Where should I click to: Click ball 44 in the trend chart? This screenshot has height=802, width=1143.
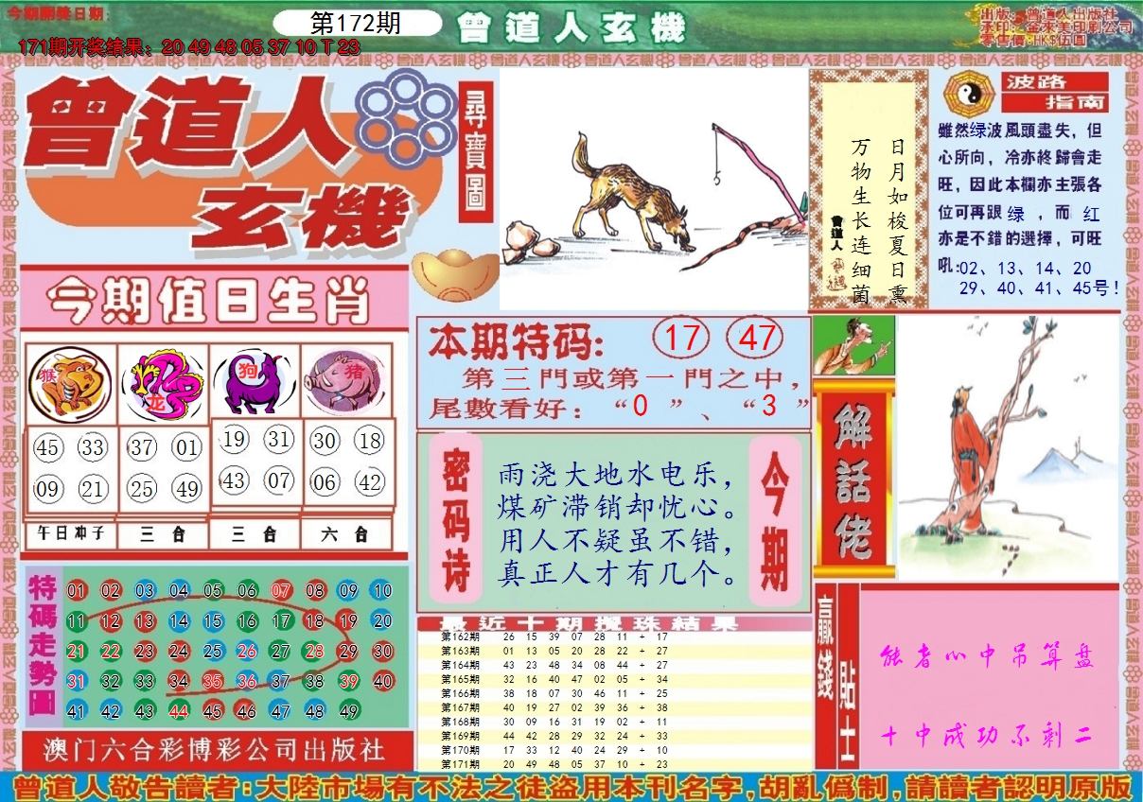pyautogui.click(x=179, y=711)
